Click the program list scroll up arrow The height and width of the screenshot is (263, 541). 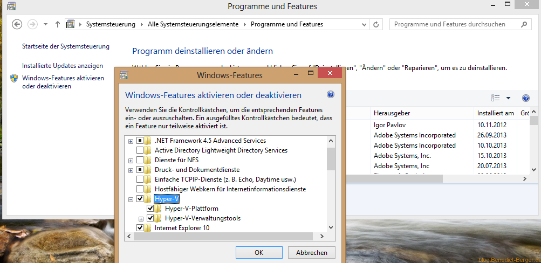(x=533, y=112)
